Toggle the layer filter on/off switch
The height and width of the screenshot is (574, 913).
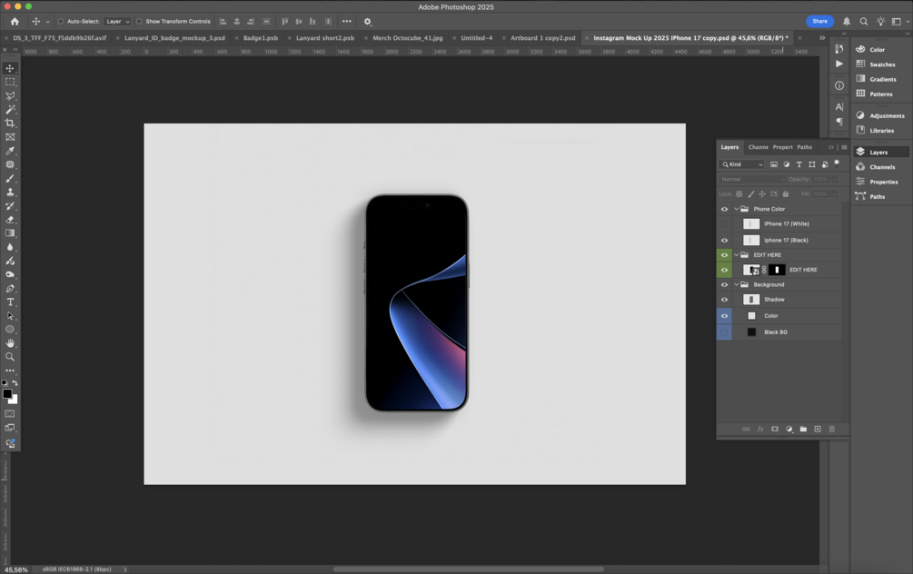tap(837, 163)
